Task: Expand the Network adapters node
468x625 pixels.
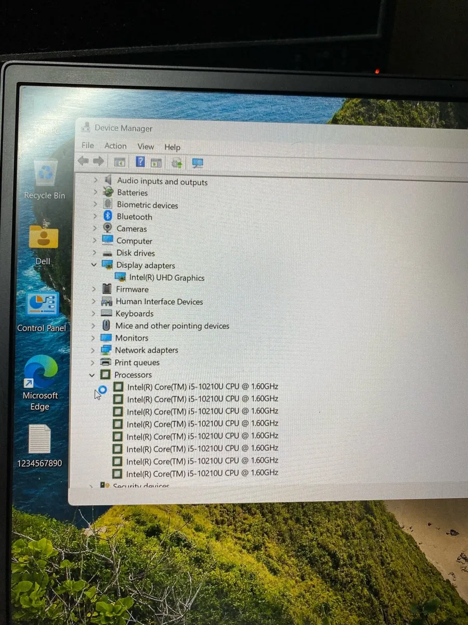Action: (93, 349)
